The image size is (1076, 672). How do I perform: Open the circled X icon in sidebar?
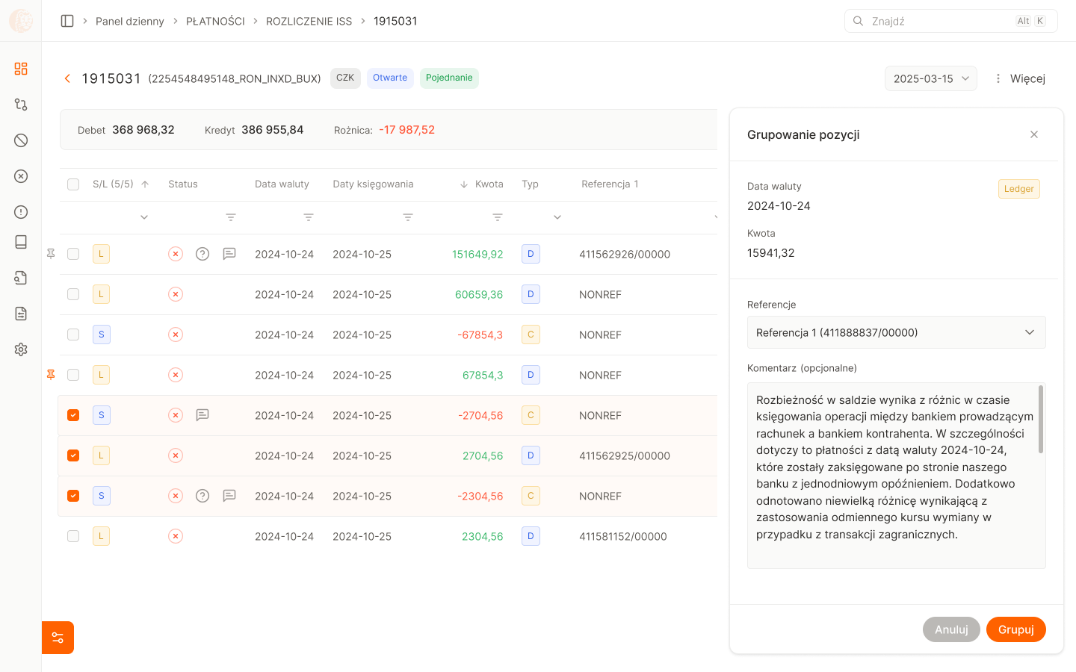tap(21, 176)
